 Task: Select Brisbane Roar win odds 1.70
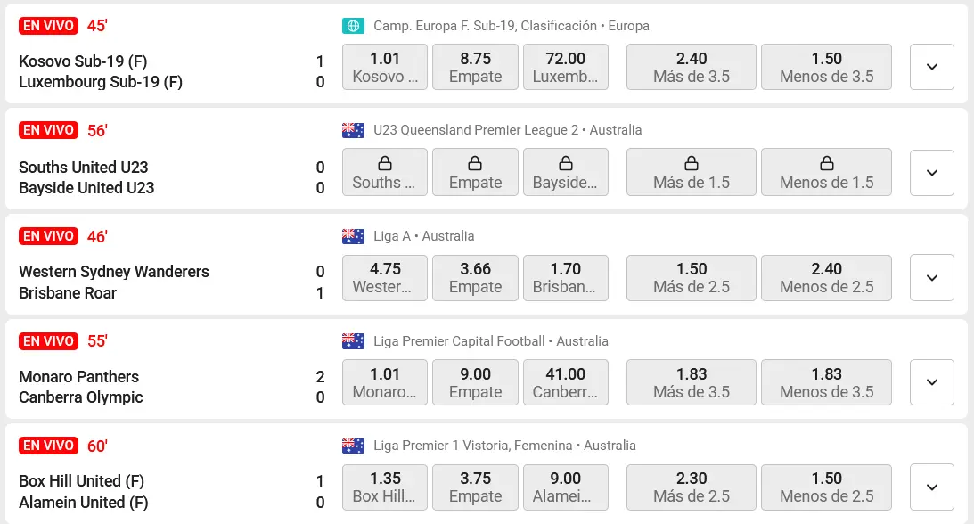565,277
